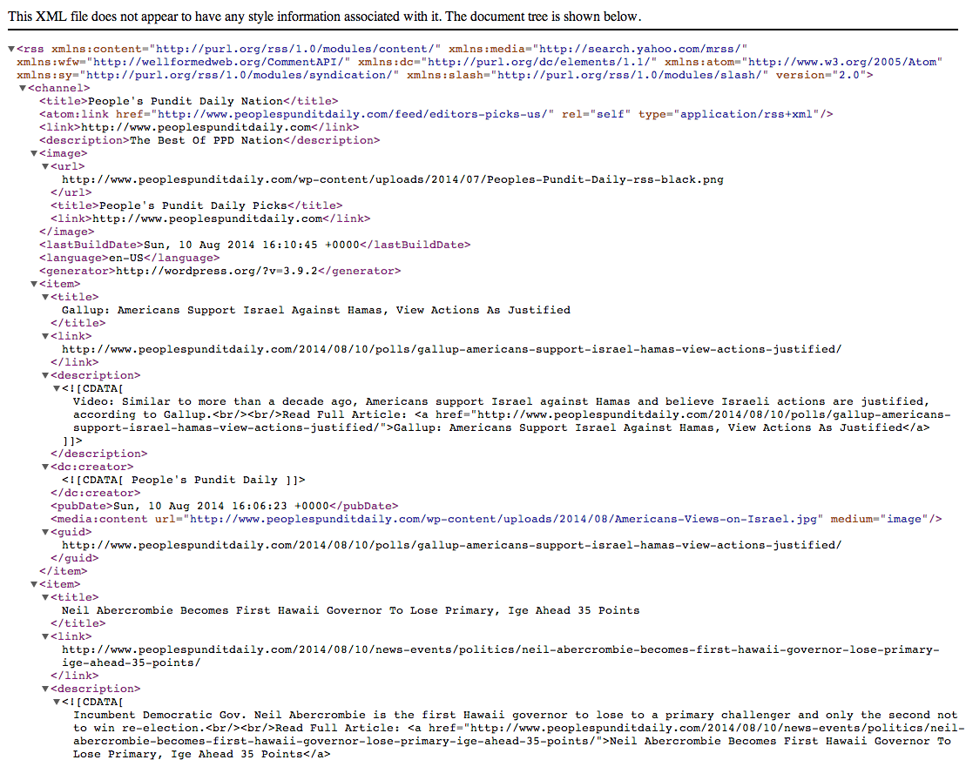This screenshot has width=966, height=760.
Task: Click the media:content Americans-Views-on-Israel.jpg line
Action: pos(496,519)
